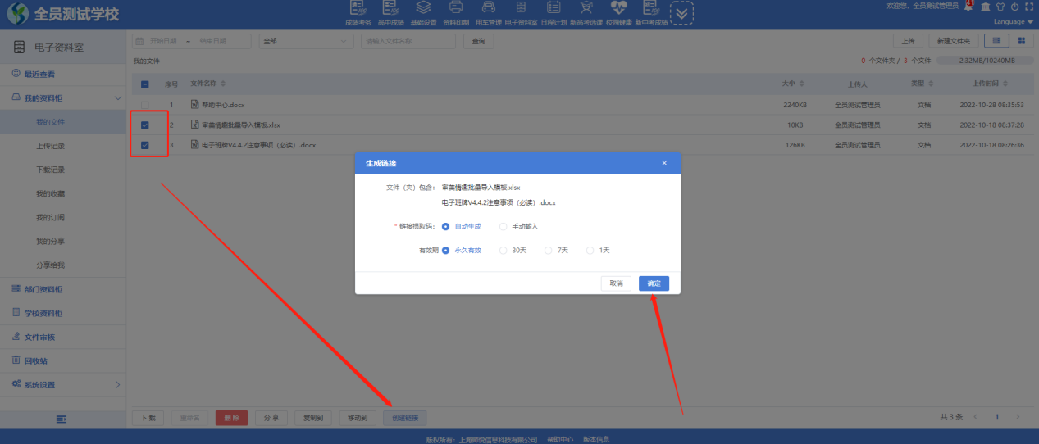The width and height of the screenshot is (1039, 444).
Task: Expand 系统设置 in sidebar
Action: click(x=63, y=384)
